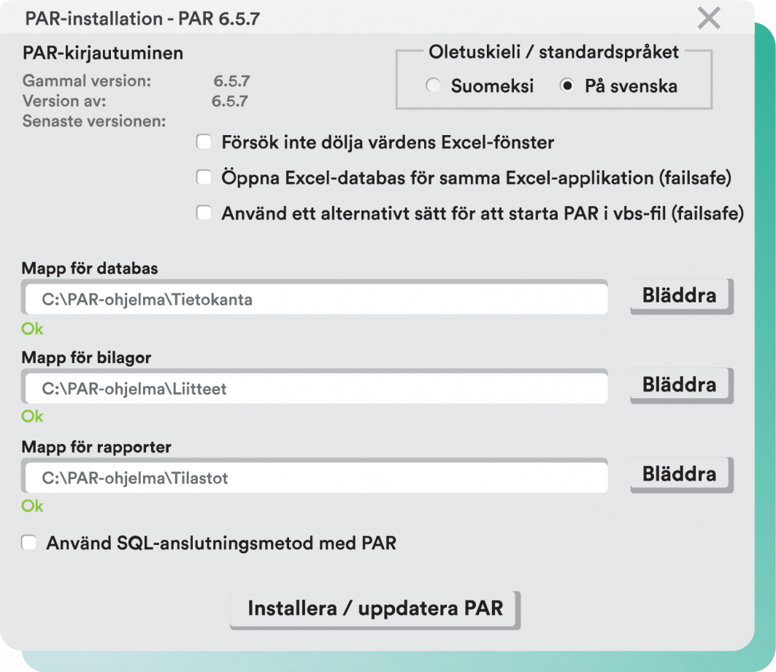The width and height of the screenshot is (776, 672).
Task: Click the Ok status under bilagor folder
Action: click(32, 416)
